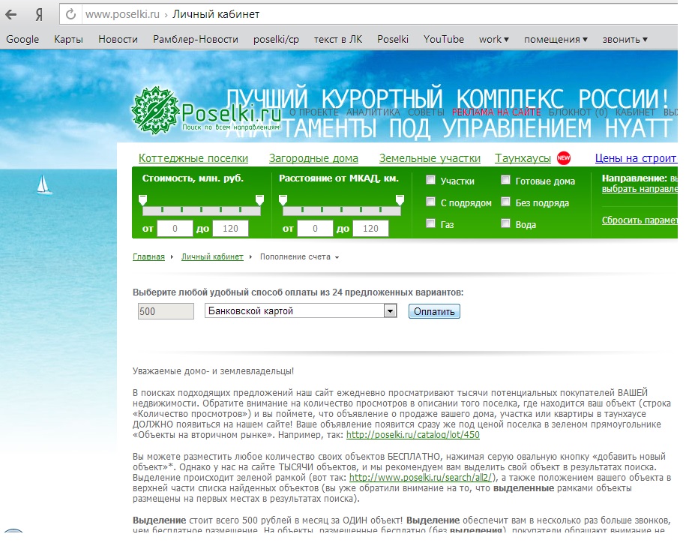This screenshot has height=549, width=695.
Task: Open the Банковской картой payment method dropdown
Action: 301,310
